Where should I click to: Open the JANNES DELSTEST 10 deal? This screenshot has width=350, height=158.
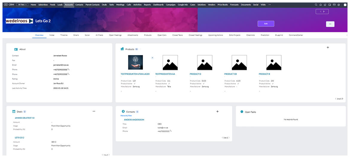coord(25,118)
